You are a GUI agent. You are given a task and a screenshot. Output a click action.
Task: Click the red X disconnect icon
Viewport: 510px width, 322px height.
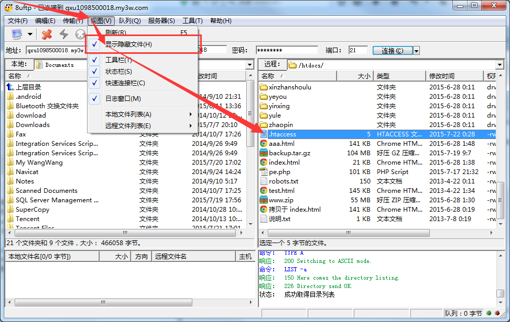(x=47, y=34)
